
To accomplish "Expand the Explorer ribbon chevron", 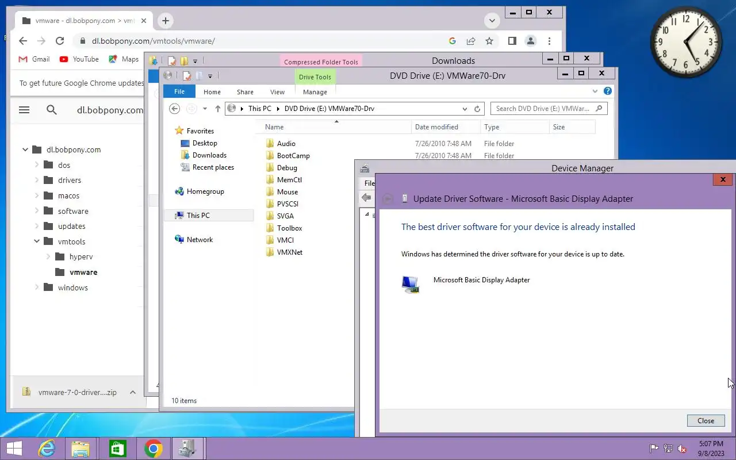I will 595,91.
